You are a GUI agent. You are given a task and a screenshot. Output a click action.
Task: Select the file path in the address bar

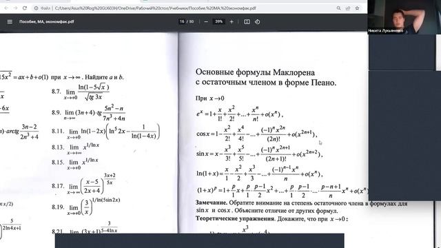(x=155, y=8)
